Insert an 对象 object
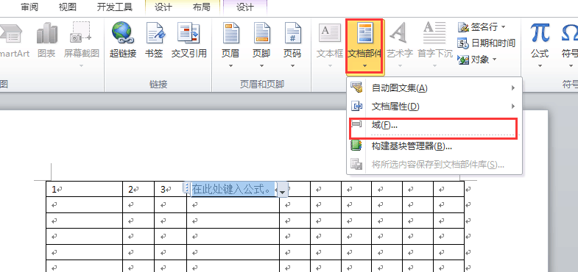578x272 pixels. pos(477,60)
